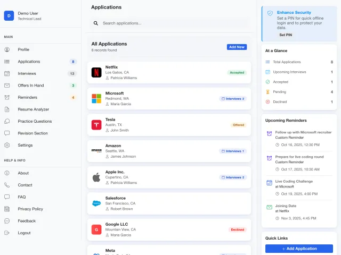Click the Declined status on Google LLC
This screenshot has width=341, height=255.
tap(238, 229)
